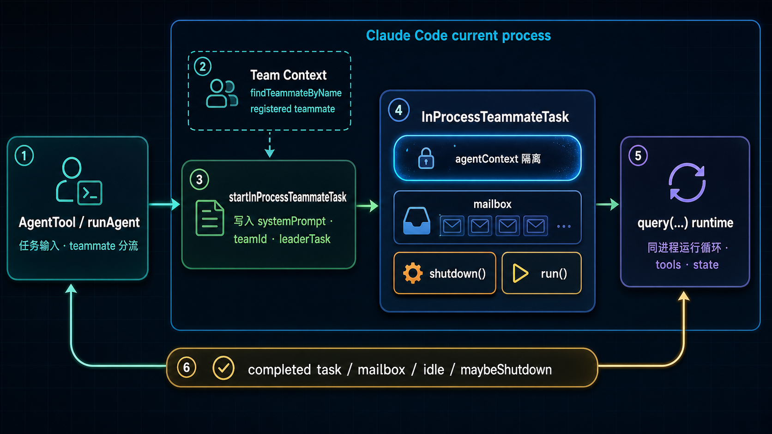Click the "mailbox" title above the envelopes
The height and width of the screenshot is (434, 772).
492,204
